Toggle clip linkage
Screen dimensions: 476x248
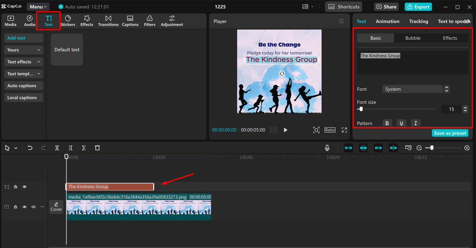[x=378, y=148]
